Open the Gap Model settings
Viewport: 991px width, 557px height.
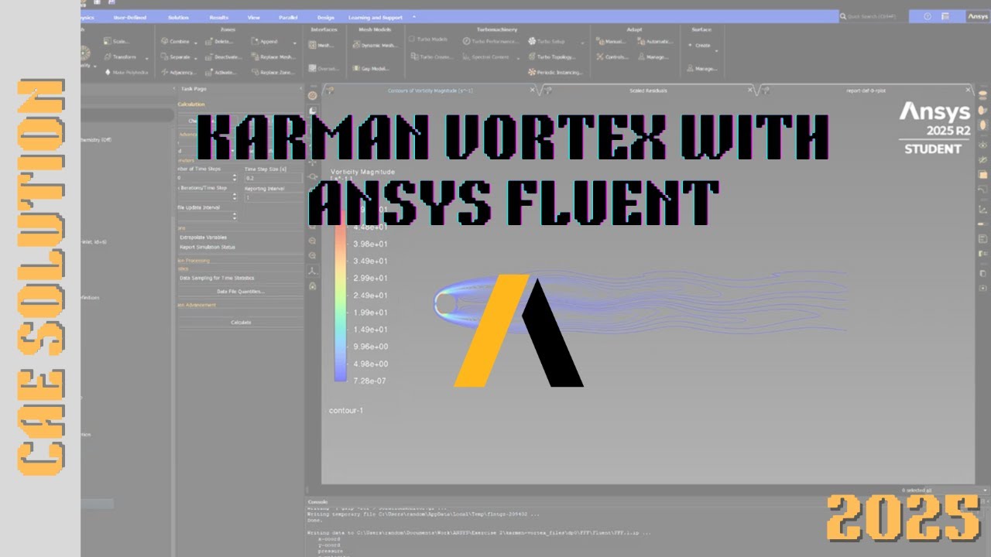click(x=370, y=68)
